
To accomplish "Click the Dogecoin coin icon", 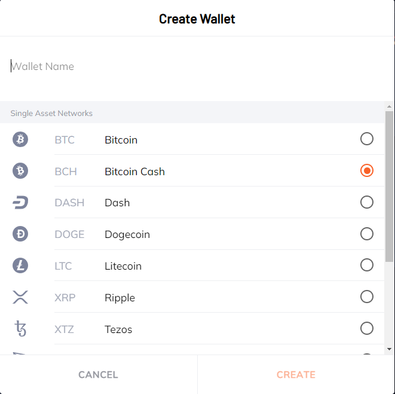I will click(20, 234).
